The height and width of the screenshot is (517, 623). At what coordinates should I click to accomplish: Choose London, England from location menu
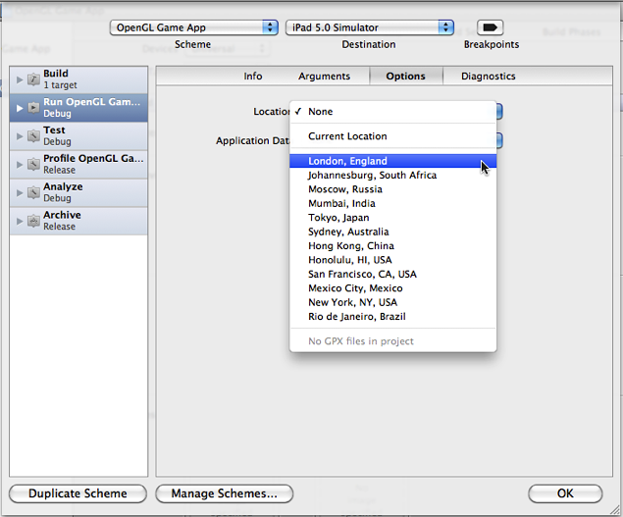click(347, 161)
